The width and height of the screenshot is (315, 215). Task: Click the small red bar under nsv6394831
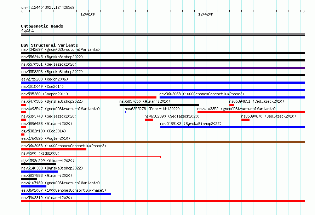(231, 105)
